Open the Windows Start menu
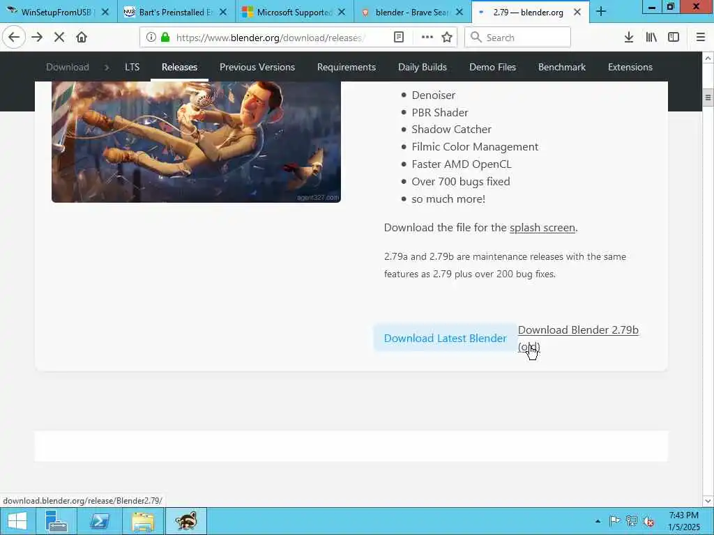The width and height of the screenshot is (714, 535). click(x=17, y=521)
